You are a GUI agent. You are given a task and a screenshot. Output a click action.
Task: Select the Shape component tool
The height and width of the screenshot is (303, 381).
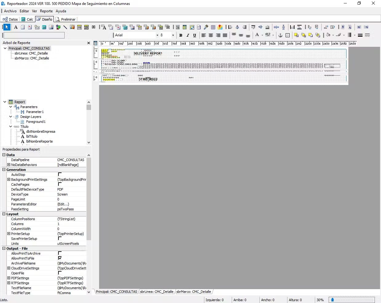[x=58, y=27]
